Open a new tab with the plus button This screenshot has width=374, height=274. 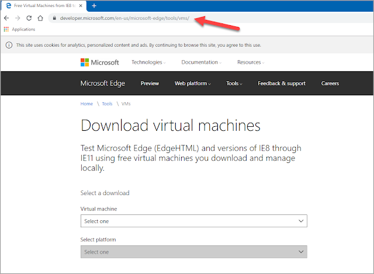(94, 6)
